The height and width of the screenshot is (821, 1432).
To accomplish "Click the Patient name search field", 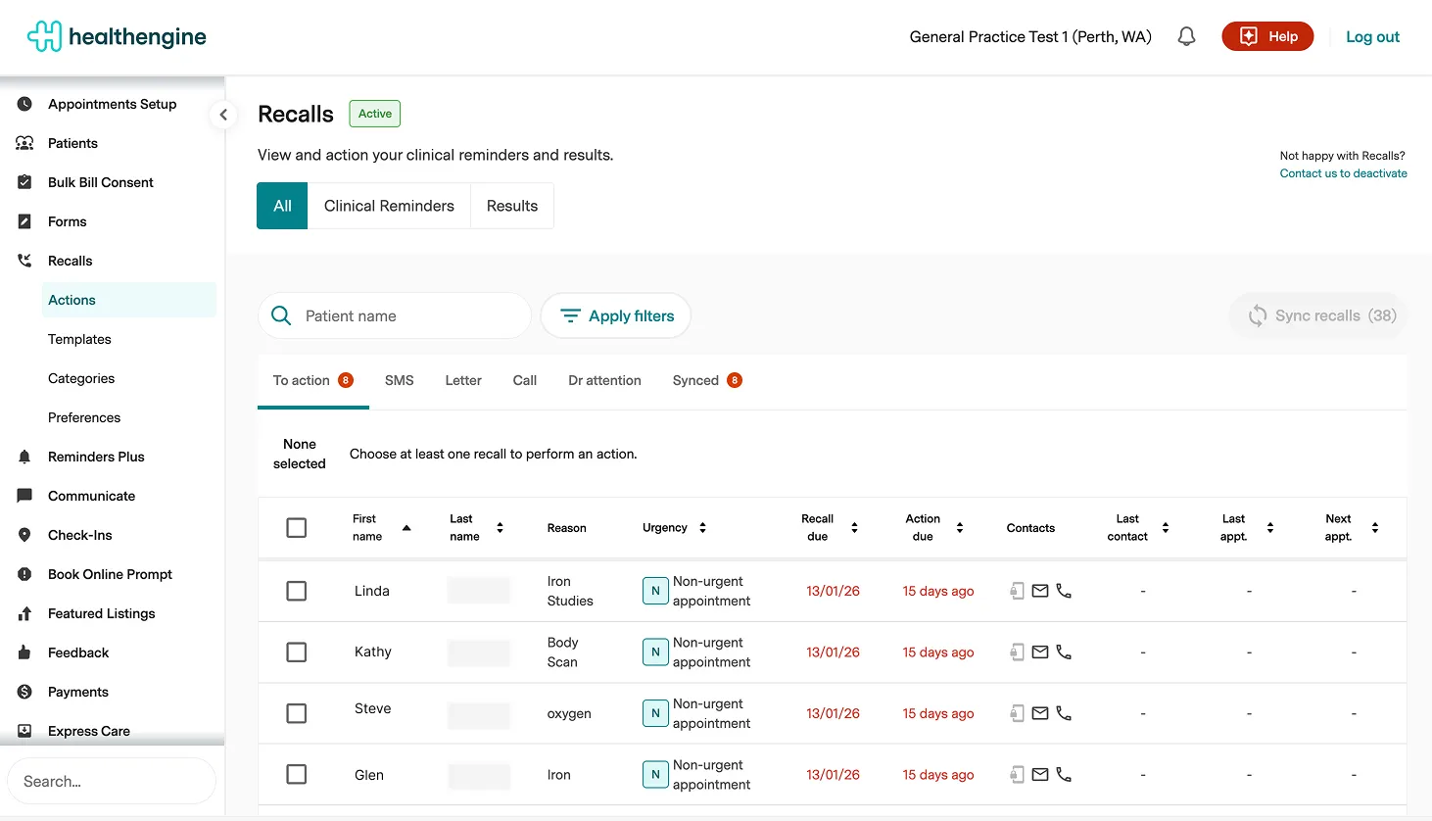I will click(411, 316).
